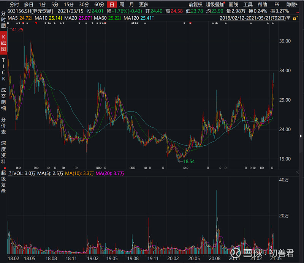
Task: Select the 5分 period tab
Action: click(55, 5)
